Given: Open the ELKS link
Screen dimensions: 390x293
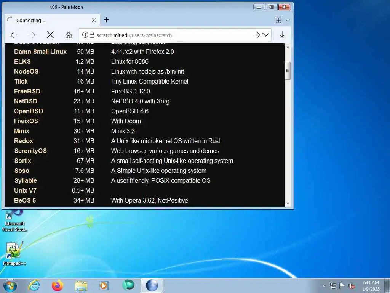Looking at the screenshot, I should 22,61.
